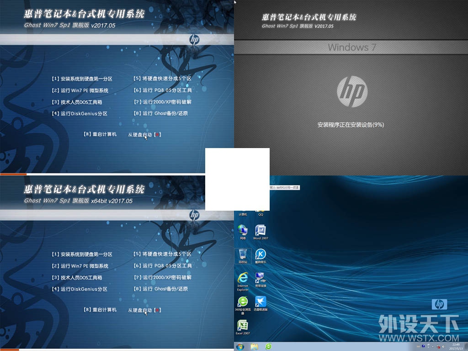Click the blue help question-mark tray icon
Viewport: 468px width, 351px height.
click(423, 346)
